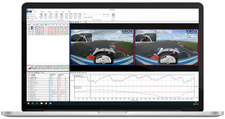Open the Distance units dropdown in ribbon

click(x=32, y=16)
